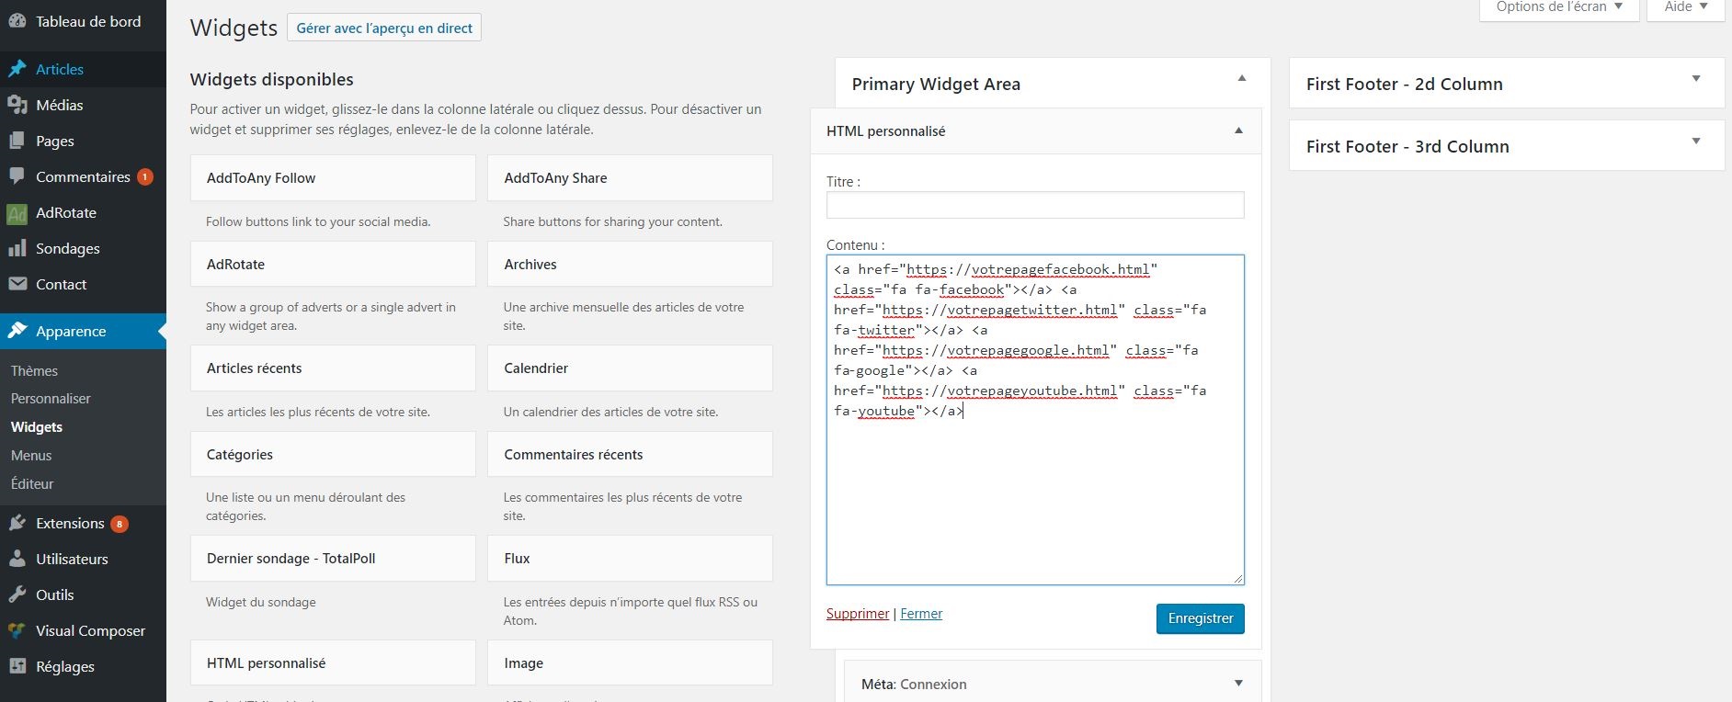Click the Médias icon in sidebar
The width and height of the screenshot is (1732, 702).
(x=17, y=106)
